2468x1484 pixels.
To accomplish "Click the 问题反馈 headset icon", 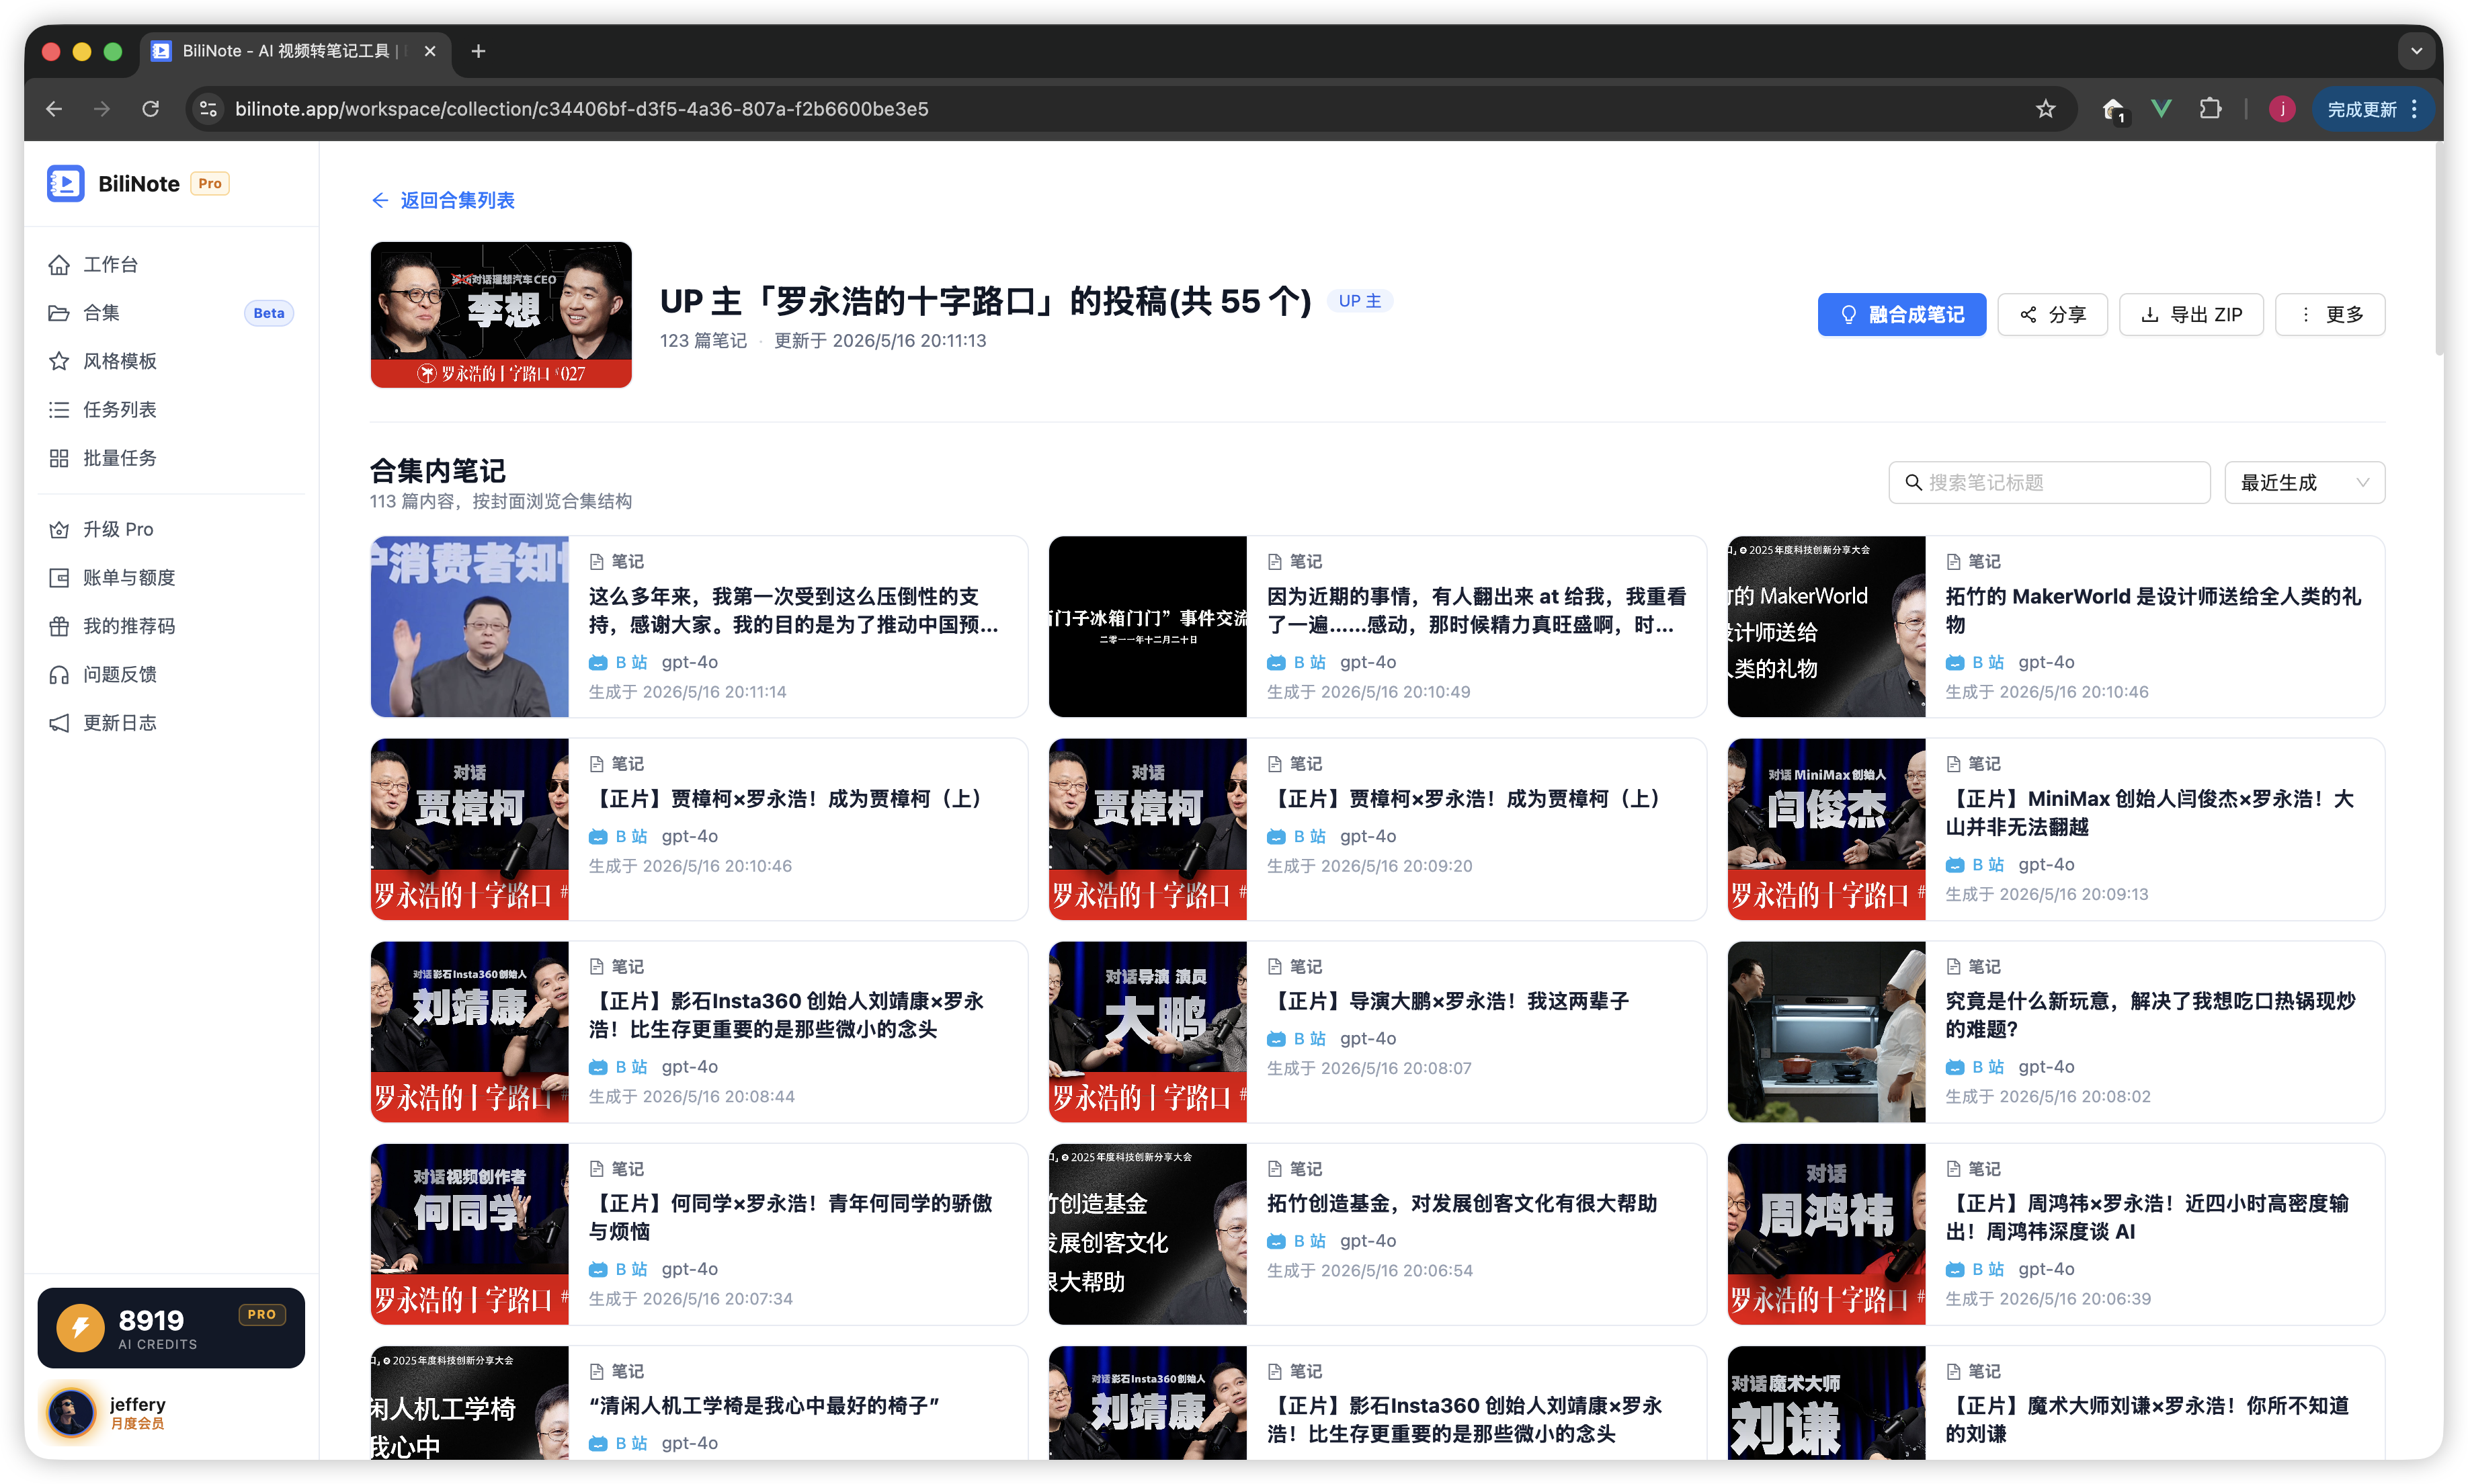I will 59,674.
